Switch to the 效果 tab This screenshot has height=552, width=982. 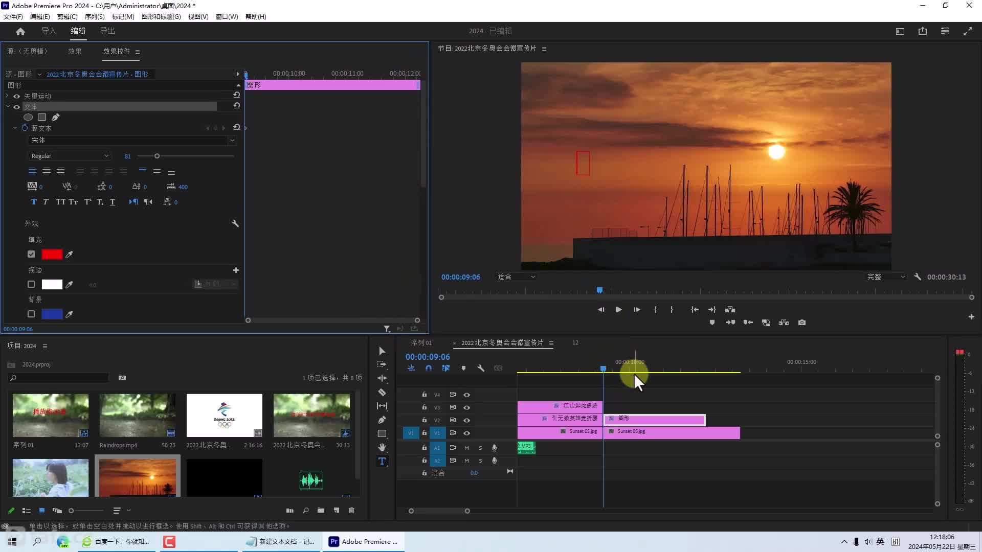[75, 51]
